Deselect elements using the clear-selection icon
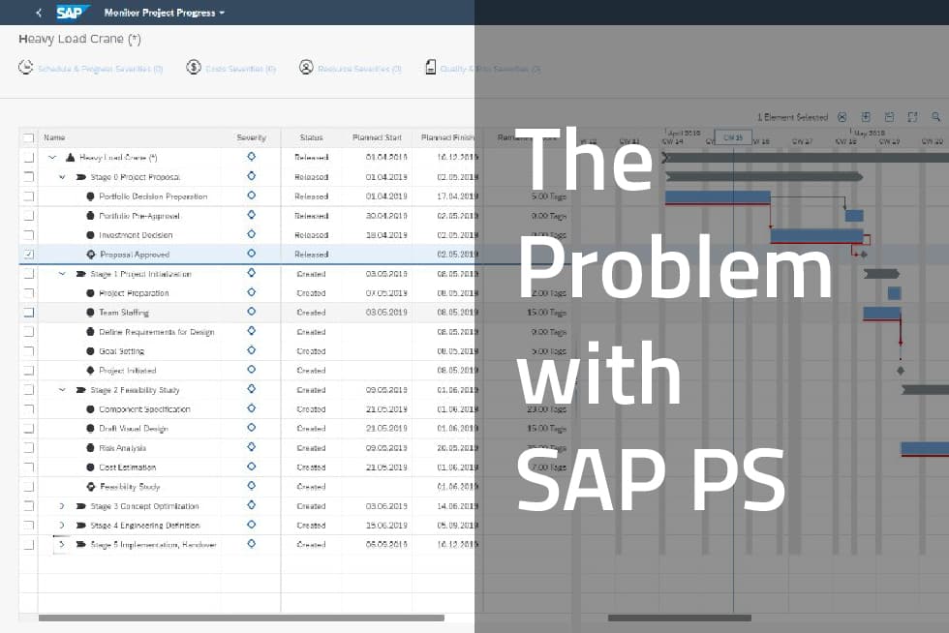This screenshot has width=949, height=633. click(x=841, y=116)
